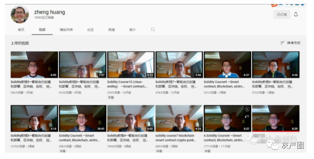
Task: Click 478次观看 • 13天前 text
Action: [167, 93]
